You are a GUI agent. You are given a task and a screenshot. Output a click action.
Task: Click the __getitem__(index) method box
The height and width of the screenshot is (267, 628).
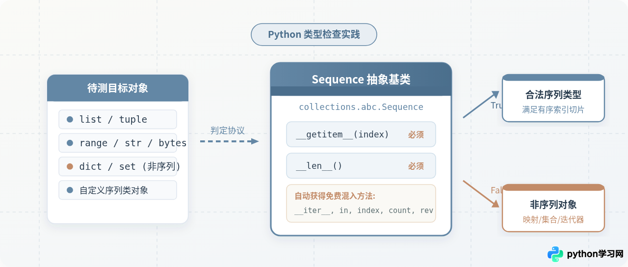(x=361, y=134)
